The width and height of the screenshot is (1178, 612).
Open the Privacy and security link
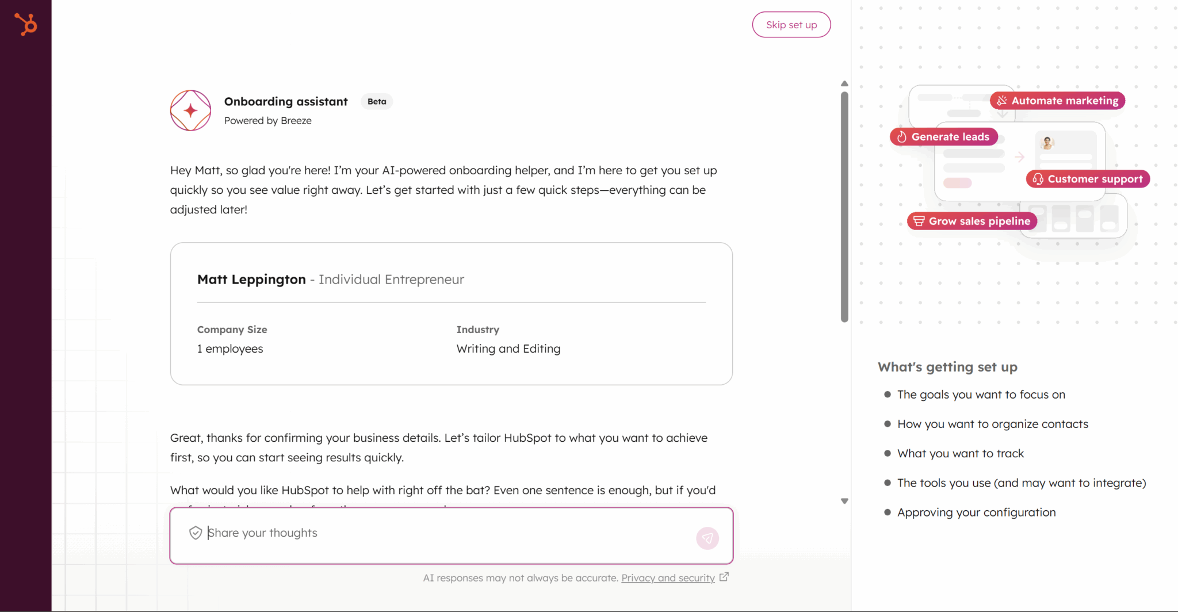(668, 578)
